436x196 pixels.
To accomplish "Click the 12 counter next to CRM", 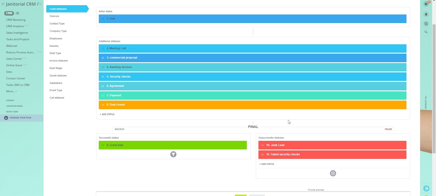I will (x=17, y=13).
